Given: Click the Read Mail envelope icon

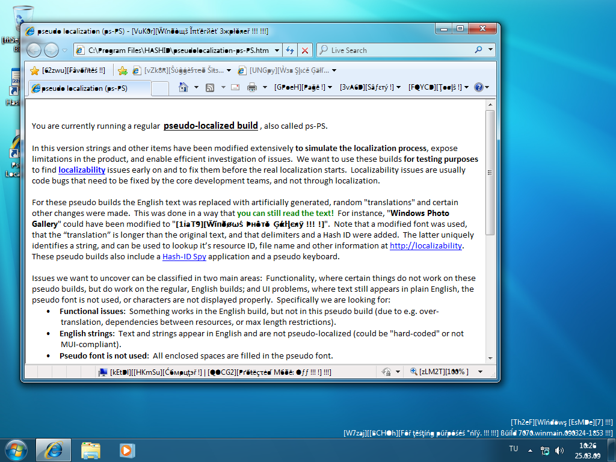Looking at the screenshot, I should pyautogui.click(x=235, y=88).
